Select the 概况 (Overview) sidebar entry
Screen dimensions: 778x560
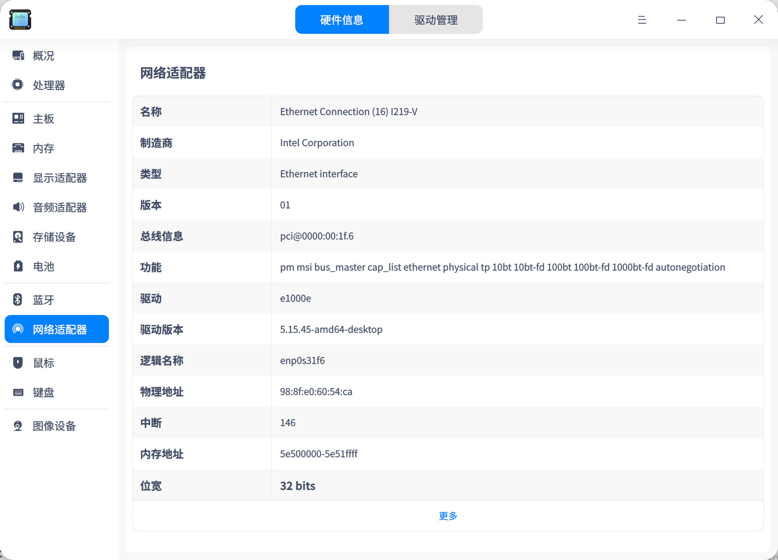point(43,56)
